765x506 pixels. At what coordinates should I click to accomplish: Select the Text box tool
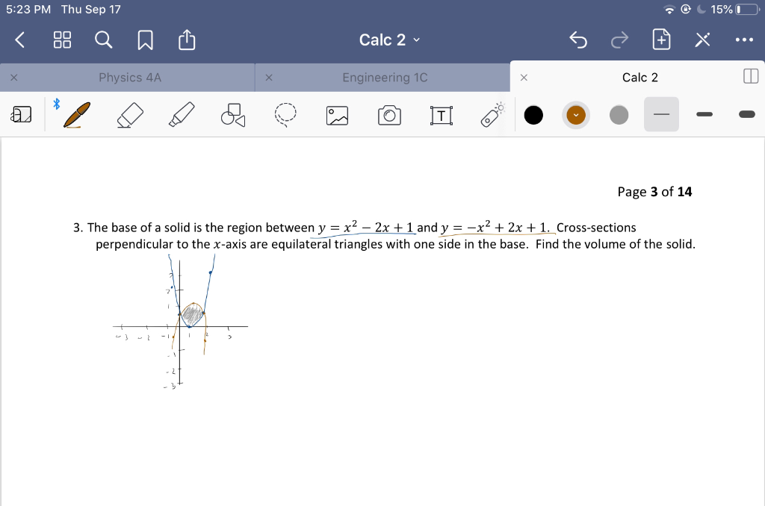(x=441, y=115)
